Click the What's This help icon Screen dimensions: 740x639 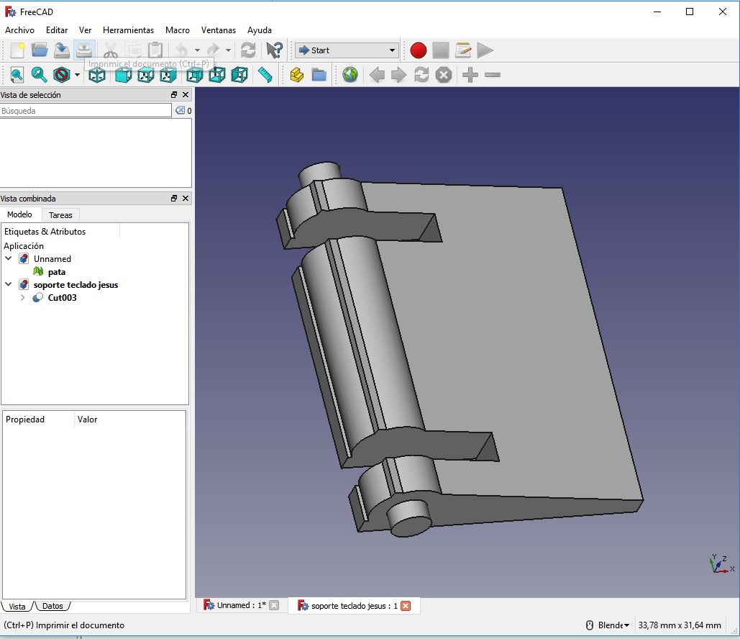pos(274,50)
